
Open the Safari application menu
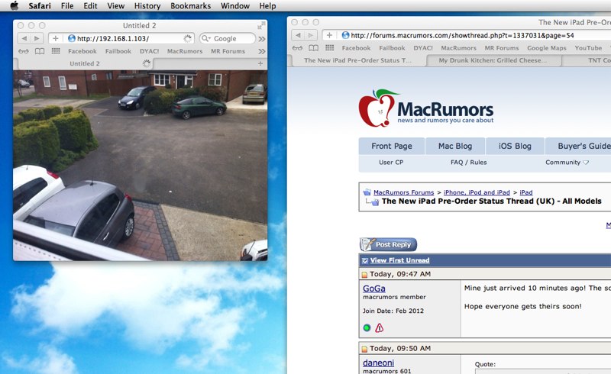coord(40,6)
